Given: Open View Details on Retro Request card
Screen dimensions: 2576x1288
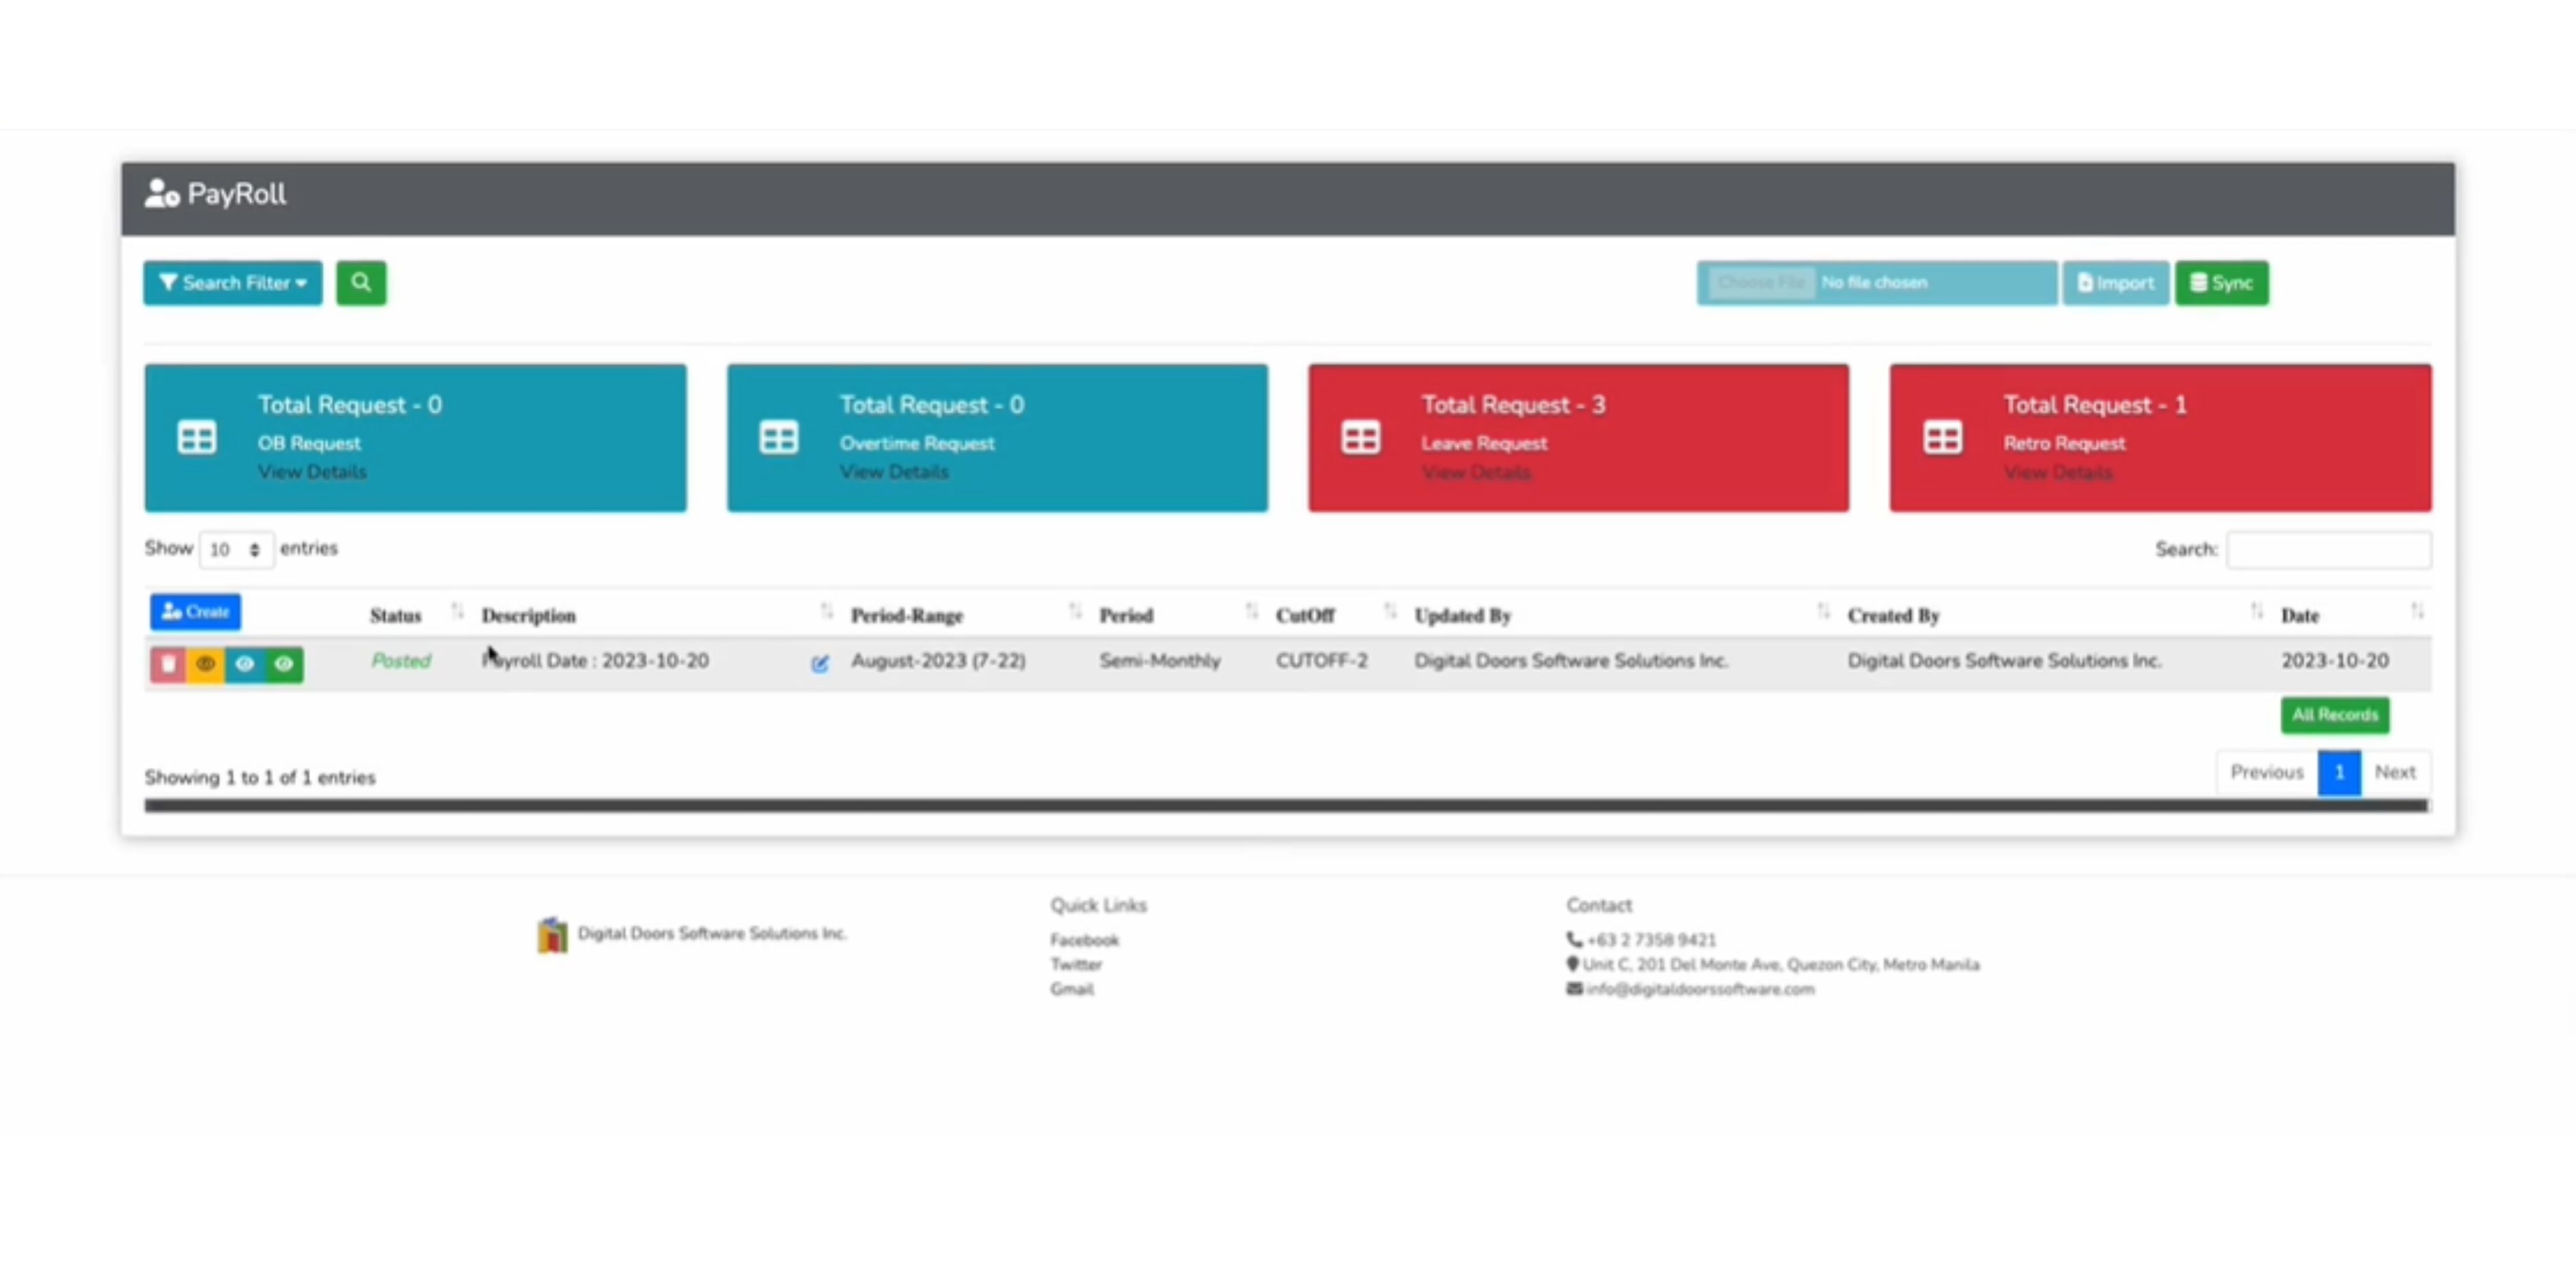Looking at the screenshot, I should pyautogui.click(x=2058, y=472).
